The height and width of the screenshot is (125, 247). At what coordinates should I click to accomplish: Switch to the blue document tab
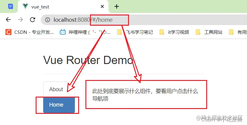(x=11, y=6)
